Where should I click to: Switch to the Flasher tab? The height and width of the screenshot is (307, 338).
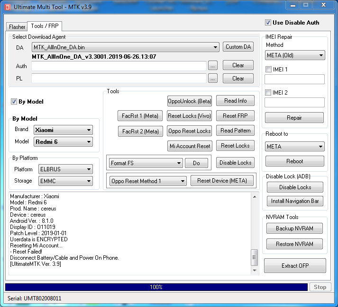[x=17, y=26]
